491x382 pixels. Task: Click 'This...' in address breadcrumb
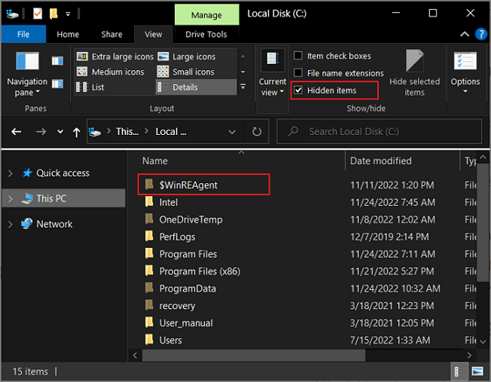(x=127, y=132)
